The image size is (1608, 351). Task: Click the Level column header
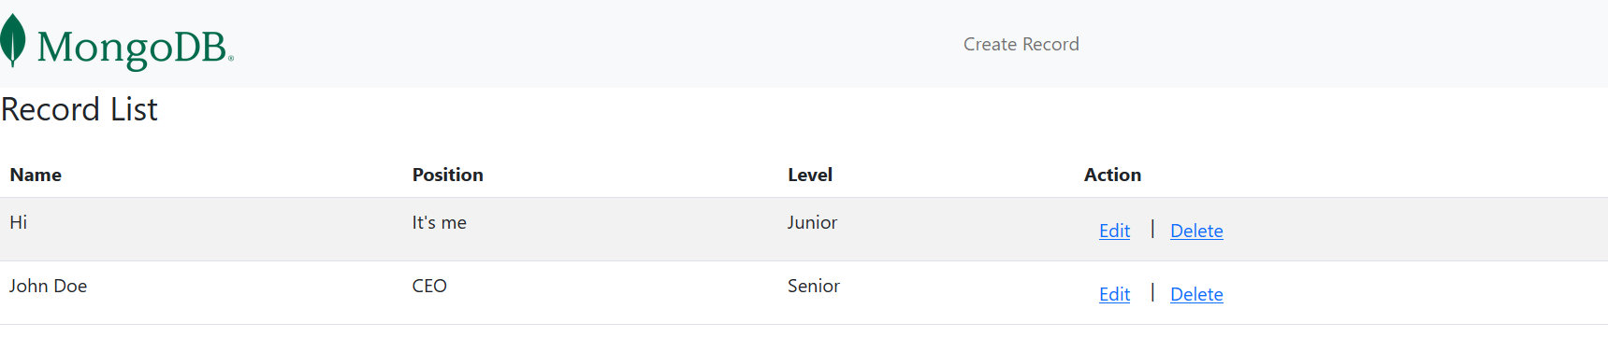(x=810, y=175)
